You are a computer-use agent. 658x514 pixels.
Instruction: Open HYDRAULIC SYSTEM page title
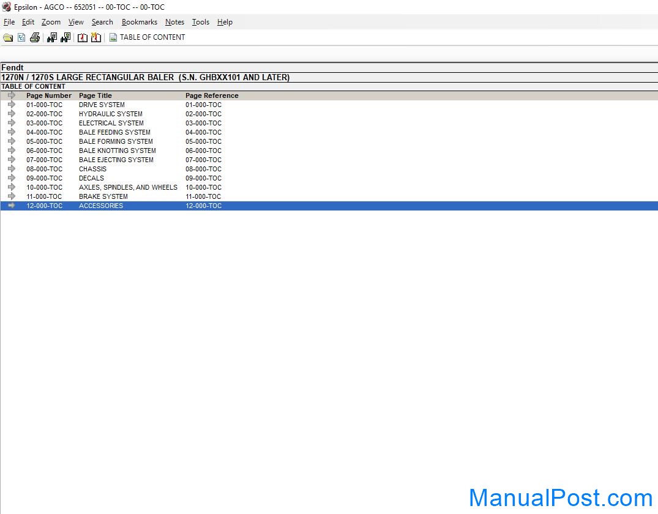[110, 114]
